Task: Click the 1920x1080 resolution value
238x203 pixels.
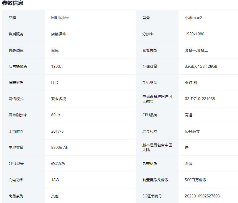Action: tap(194, 34)
